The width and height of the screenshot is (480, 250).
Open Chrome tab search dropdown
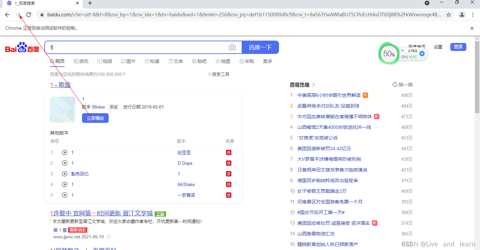point(427,3)
